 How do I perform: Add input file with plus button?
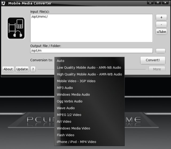pos(161,17)
